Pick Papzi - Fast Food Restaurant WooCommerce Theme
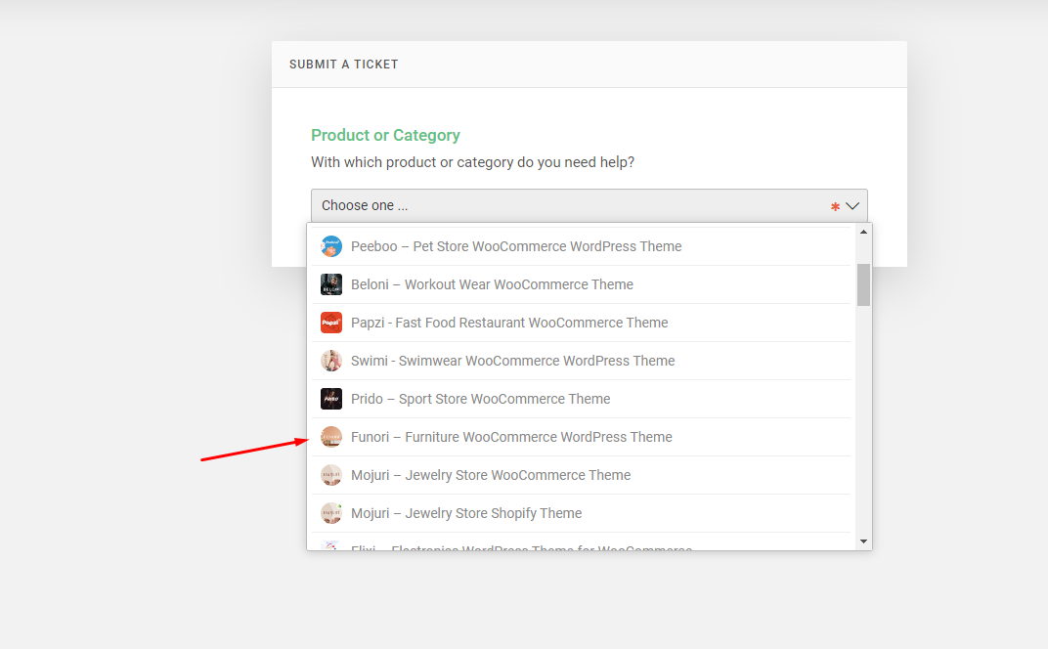 pos(581,323)
